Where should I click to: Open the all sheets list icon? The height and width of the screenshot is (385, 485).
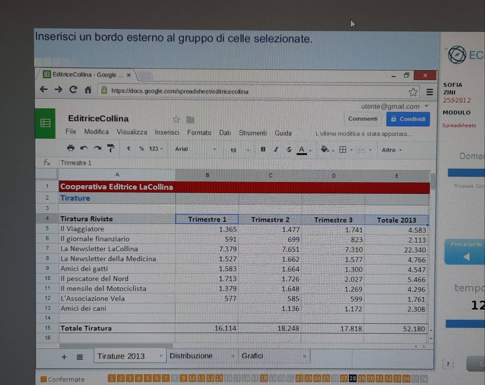click(x=80, y=357)
